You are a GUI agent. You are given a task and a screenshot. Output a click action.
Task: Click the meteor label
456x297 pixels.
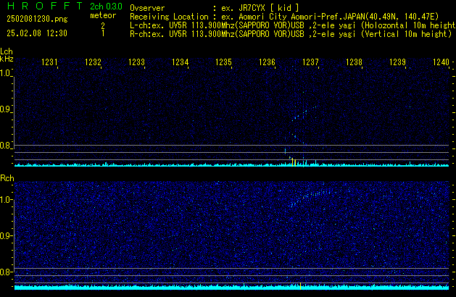pos(103,15)
